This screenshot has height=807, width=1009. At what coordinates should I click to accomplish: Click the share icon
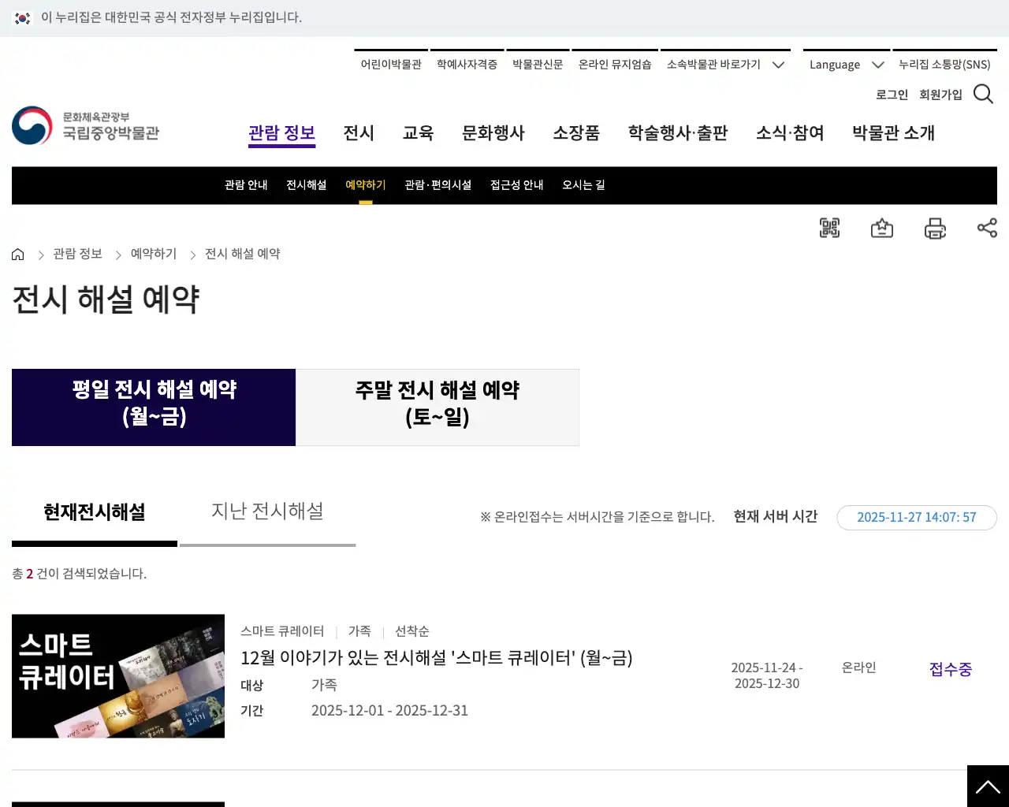point(987,228)
